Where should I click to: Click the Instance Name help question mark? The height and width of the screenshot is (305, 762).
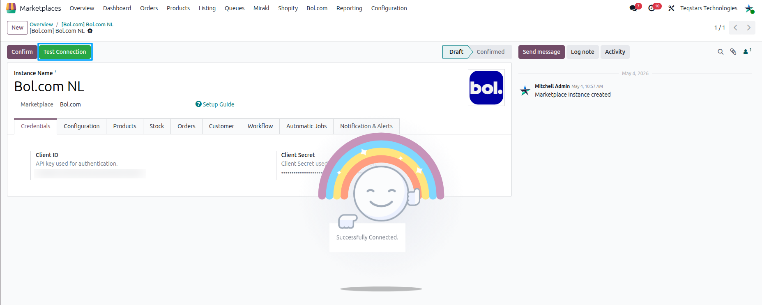point(55,72)
